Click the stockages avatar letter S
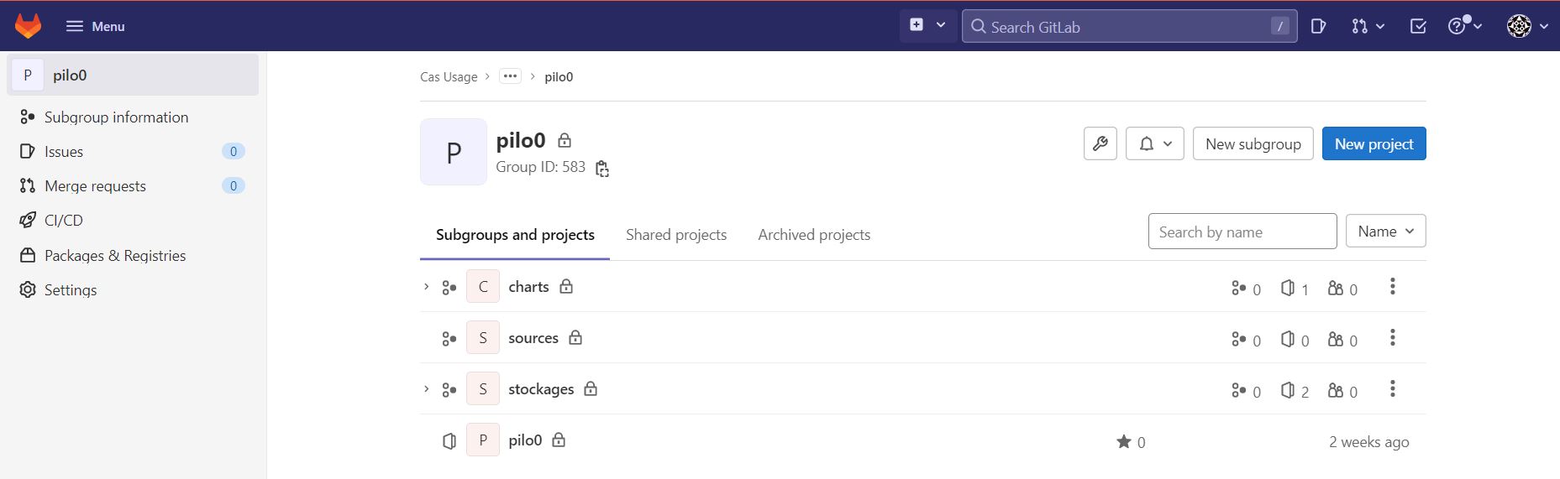Screen dimensions: 1560x479 [x=483, y=389]
